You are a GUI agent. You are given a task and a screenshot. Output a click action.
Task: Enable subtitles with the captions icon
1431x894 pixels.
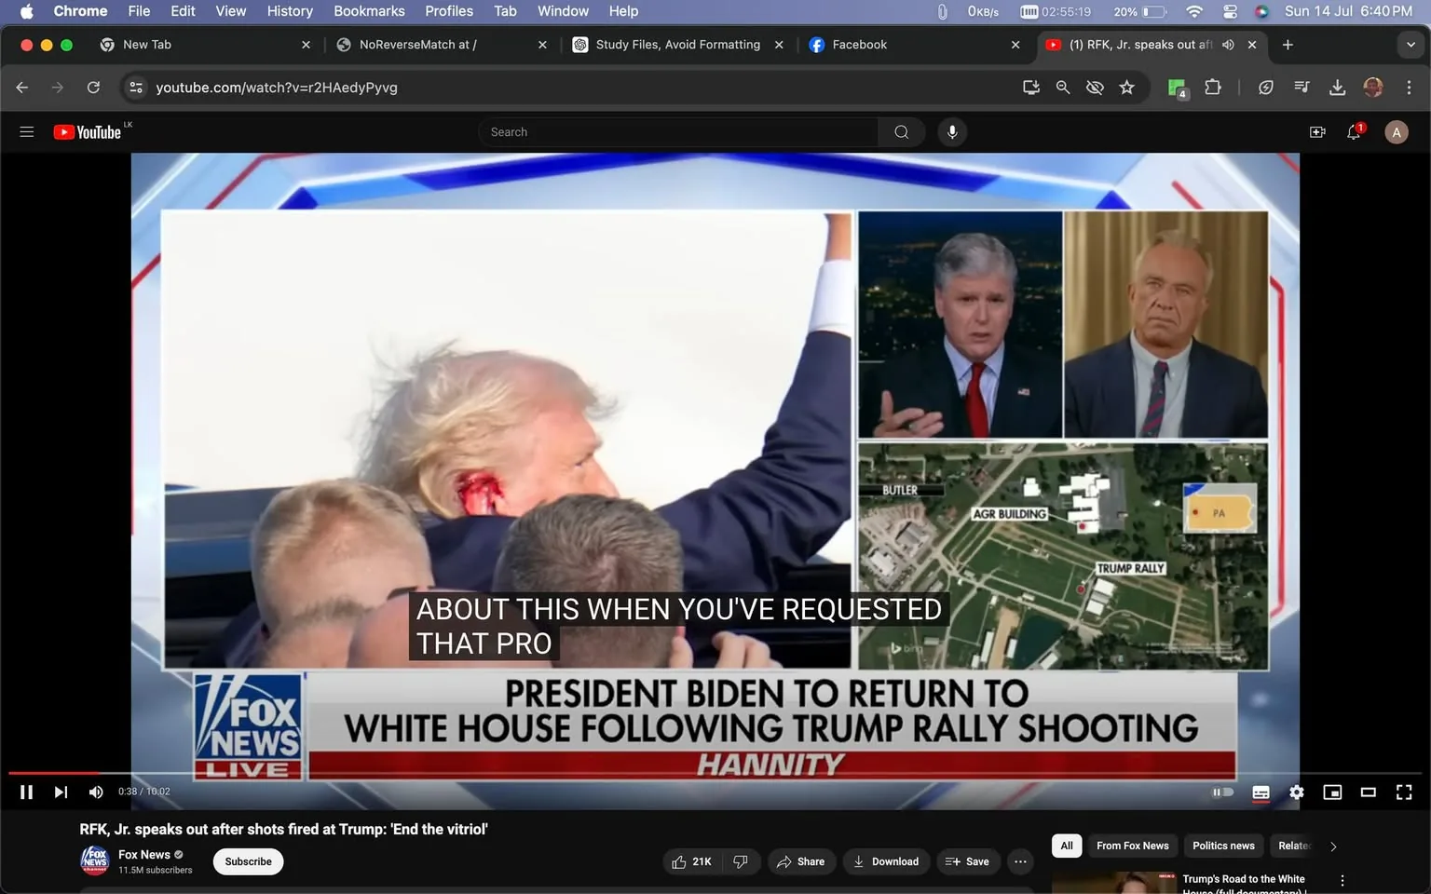pos(1261,792)
